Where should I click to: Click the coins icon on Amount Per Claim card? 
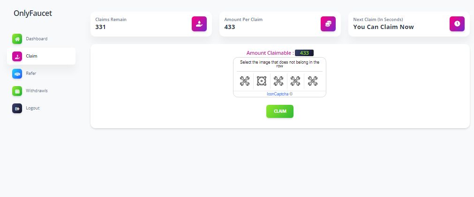pyautogui.click(x=328, y=24)
